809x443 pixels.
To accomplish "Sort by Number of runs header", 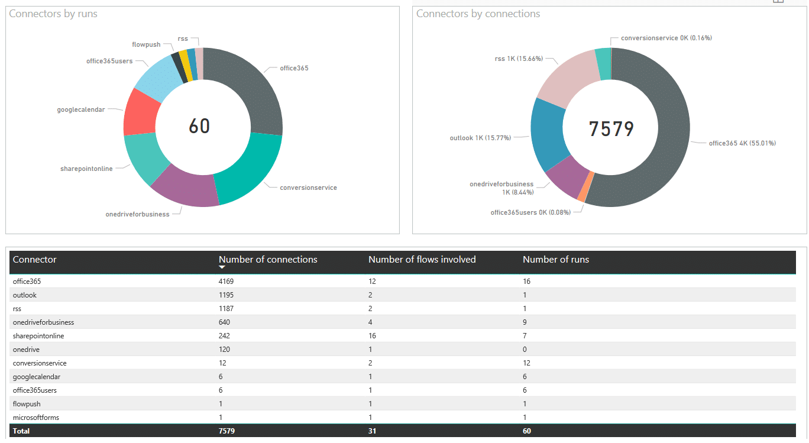I will coord(556,260).
